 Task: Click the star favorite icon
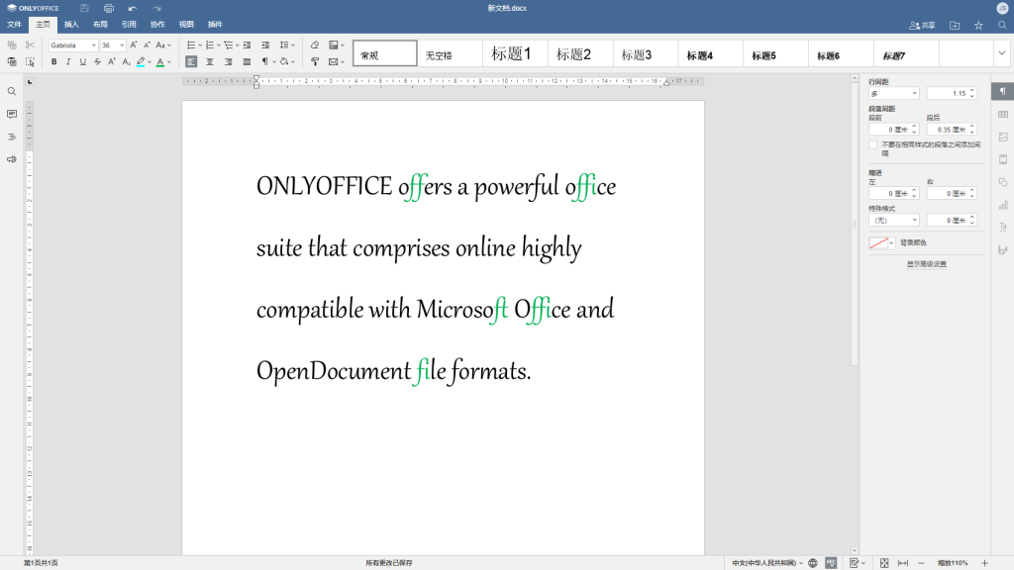click(978, 25)
